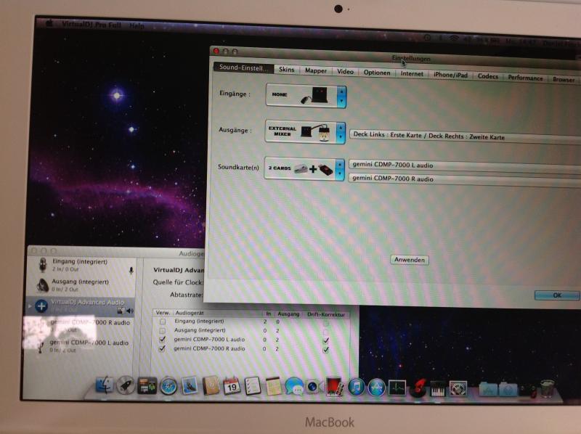Launch the Launchpad rocket icon in dock
Screen dimensions: 581x434
(126, 385)
